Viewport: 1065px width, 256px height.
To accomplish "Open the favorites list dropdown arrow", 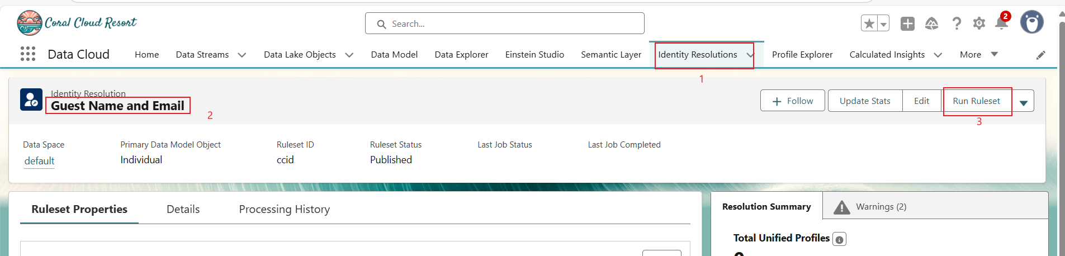I will 883,23.
